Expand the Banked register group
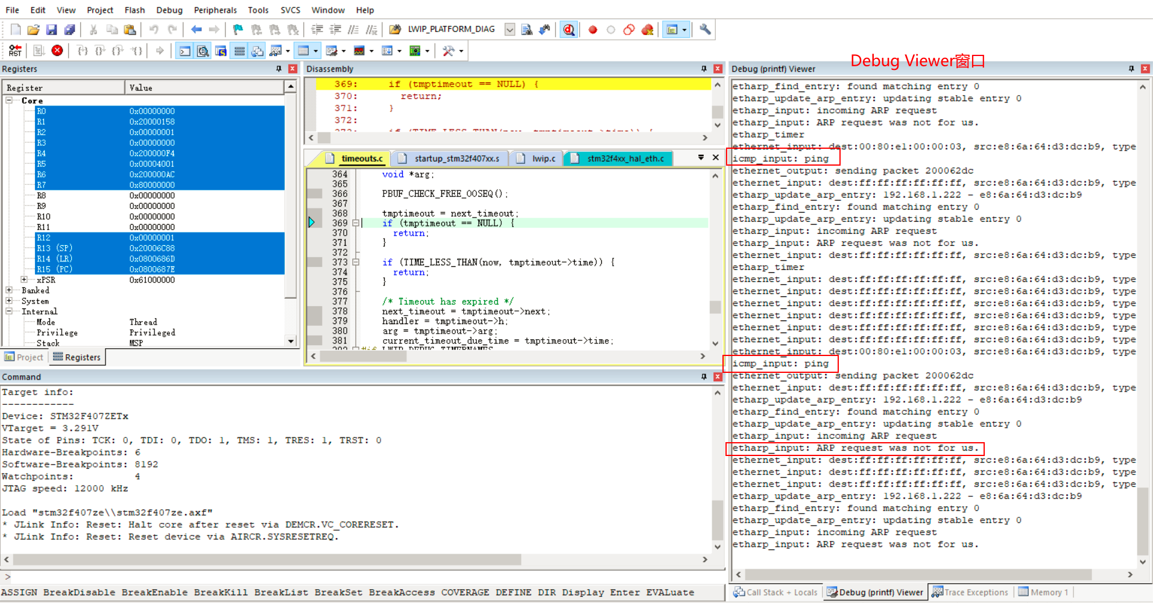 coord(9,290)
